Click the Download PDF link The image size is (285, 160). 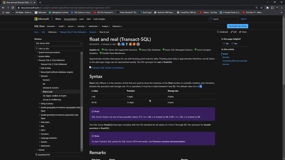click(43, 155)
